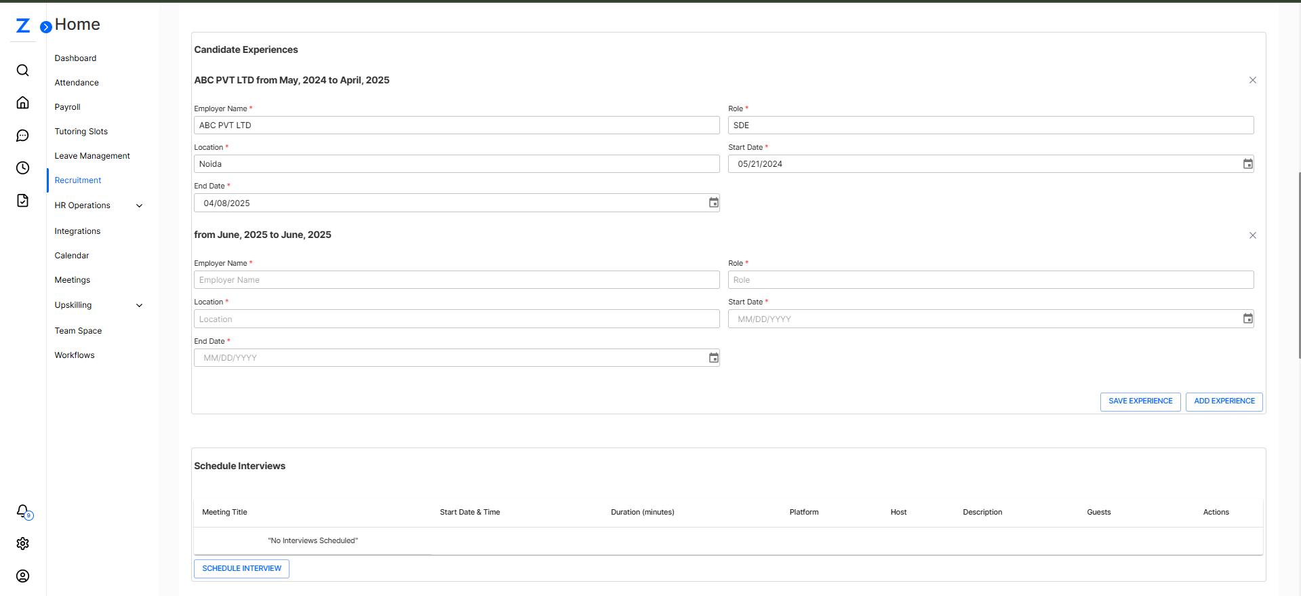The height and width of the screenshot is (596, 1301).
Task: Collapse sidebar using blue arrow toggle
Action: click(x=46, y=27)
